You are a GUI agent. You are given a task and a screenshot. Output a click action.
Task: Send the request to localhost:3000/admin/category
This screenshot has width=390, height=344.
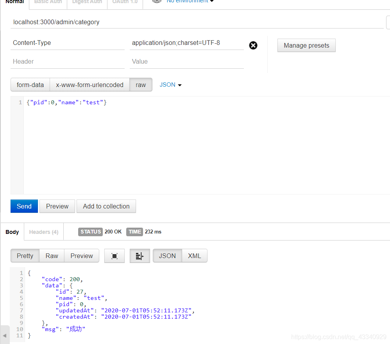[x=24, y=206]
